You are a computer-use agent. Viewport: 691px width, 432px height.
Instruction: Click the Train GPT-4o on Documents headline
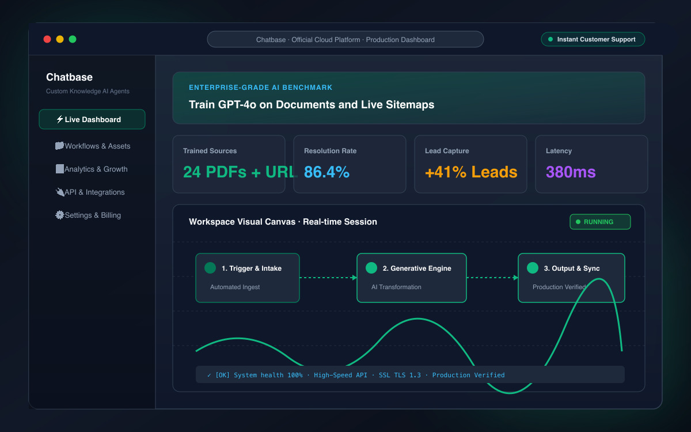tap(312, 105)
